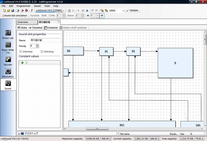Click the write sound data icon
Image resolution: width=207 pixels, height=141 pixels.
pos(26,10)
